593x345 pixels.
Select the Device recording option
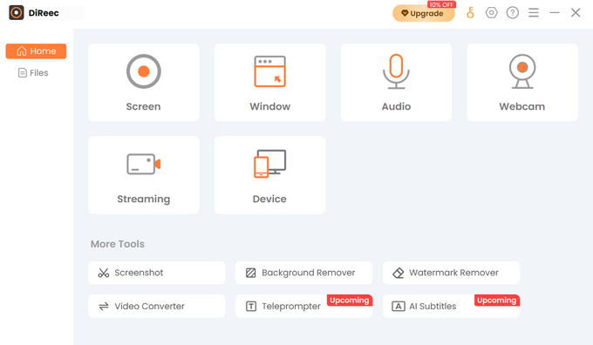pos(269,175)
